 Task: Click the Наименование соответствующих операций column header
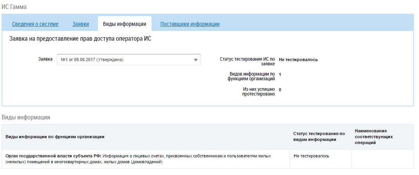(374, 137)
